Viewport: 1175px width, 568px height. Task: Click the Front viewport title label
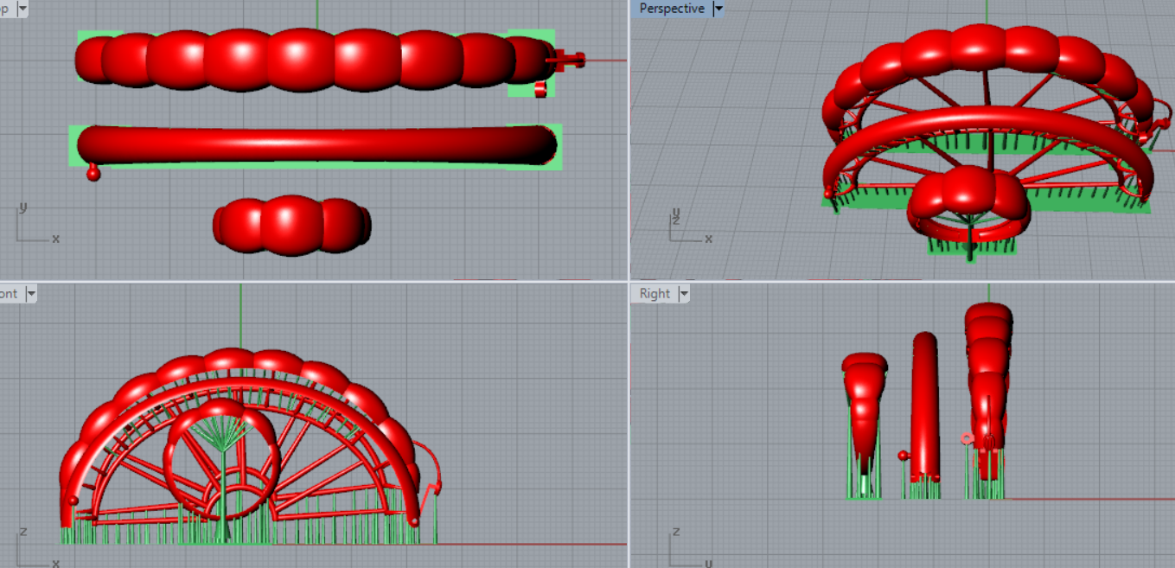coord(9,294)
